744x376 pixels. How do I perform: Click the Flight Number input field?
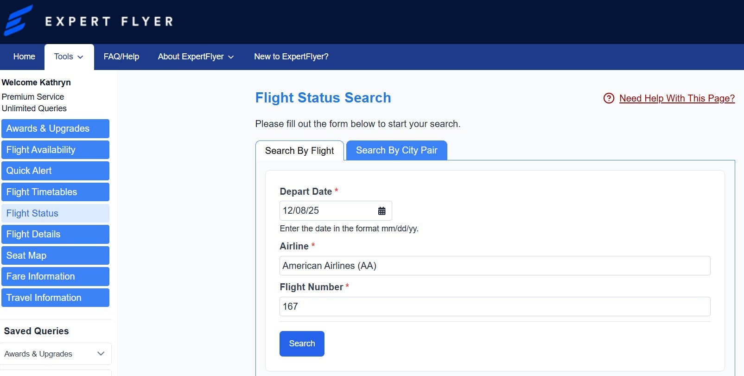pyautogui.click(x=495, y=306)
